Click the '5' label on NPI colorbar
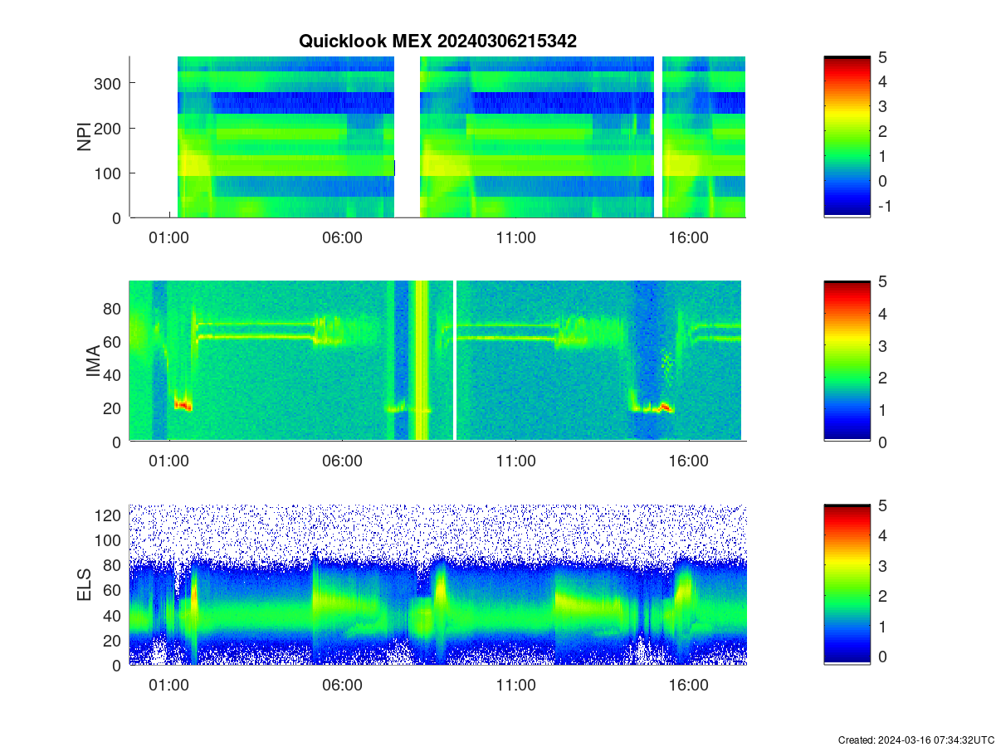This screenshot has width=996, height=747. tap(881, 57)
